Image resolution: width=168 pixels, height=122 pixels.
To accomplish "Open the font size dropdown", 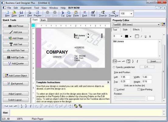I will 121,36.
